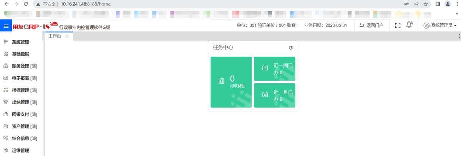Click the password key icon in address bar
This screenshot has height=156, width=461.
406,4
